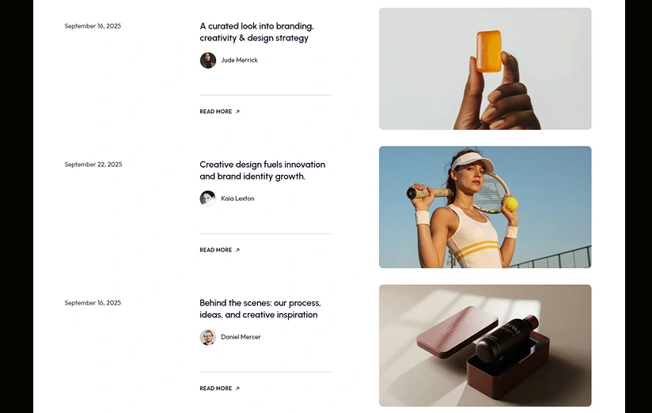Click the September 16, 2025 date of first post
Image resolution: width=652 pixels, height=413 pixels.
(x=93, y=26)
